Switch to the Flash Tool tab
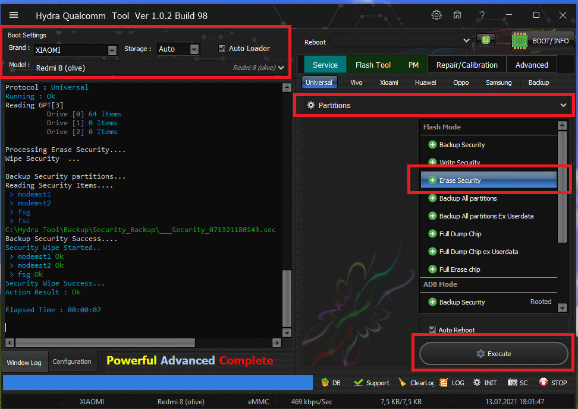Image resolution: width=578 pixels, height=409 pixels. pyautogui.click(x=373, y=65)
